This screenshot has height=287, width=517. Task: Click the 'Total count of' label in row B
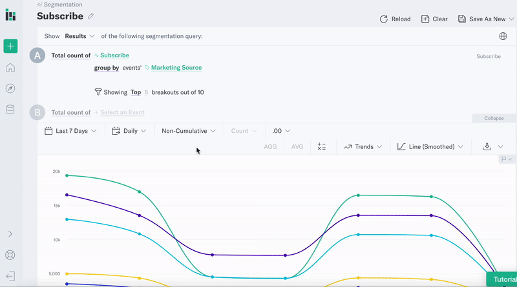(71, 112)
